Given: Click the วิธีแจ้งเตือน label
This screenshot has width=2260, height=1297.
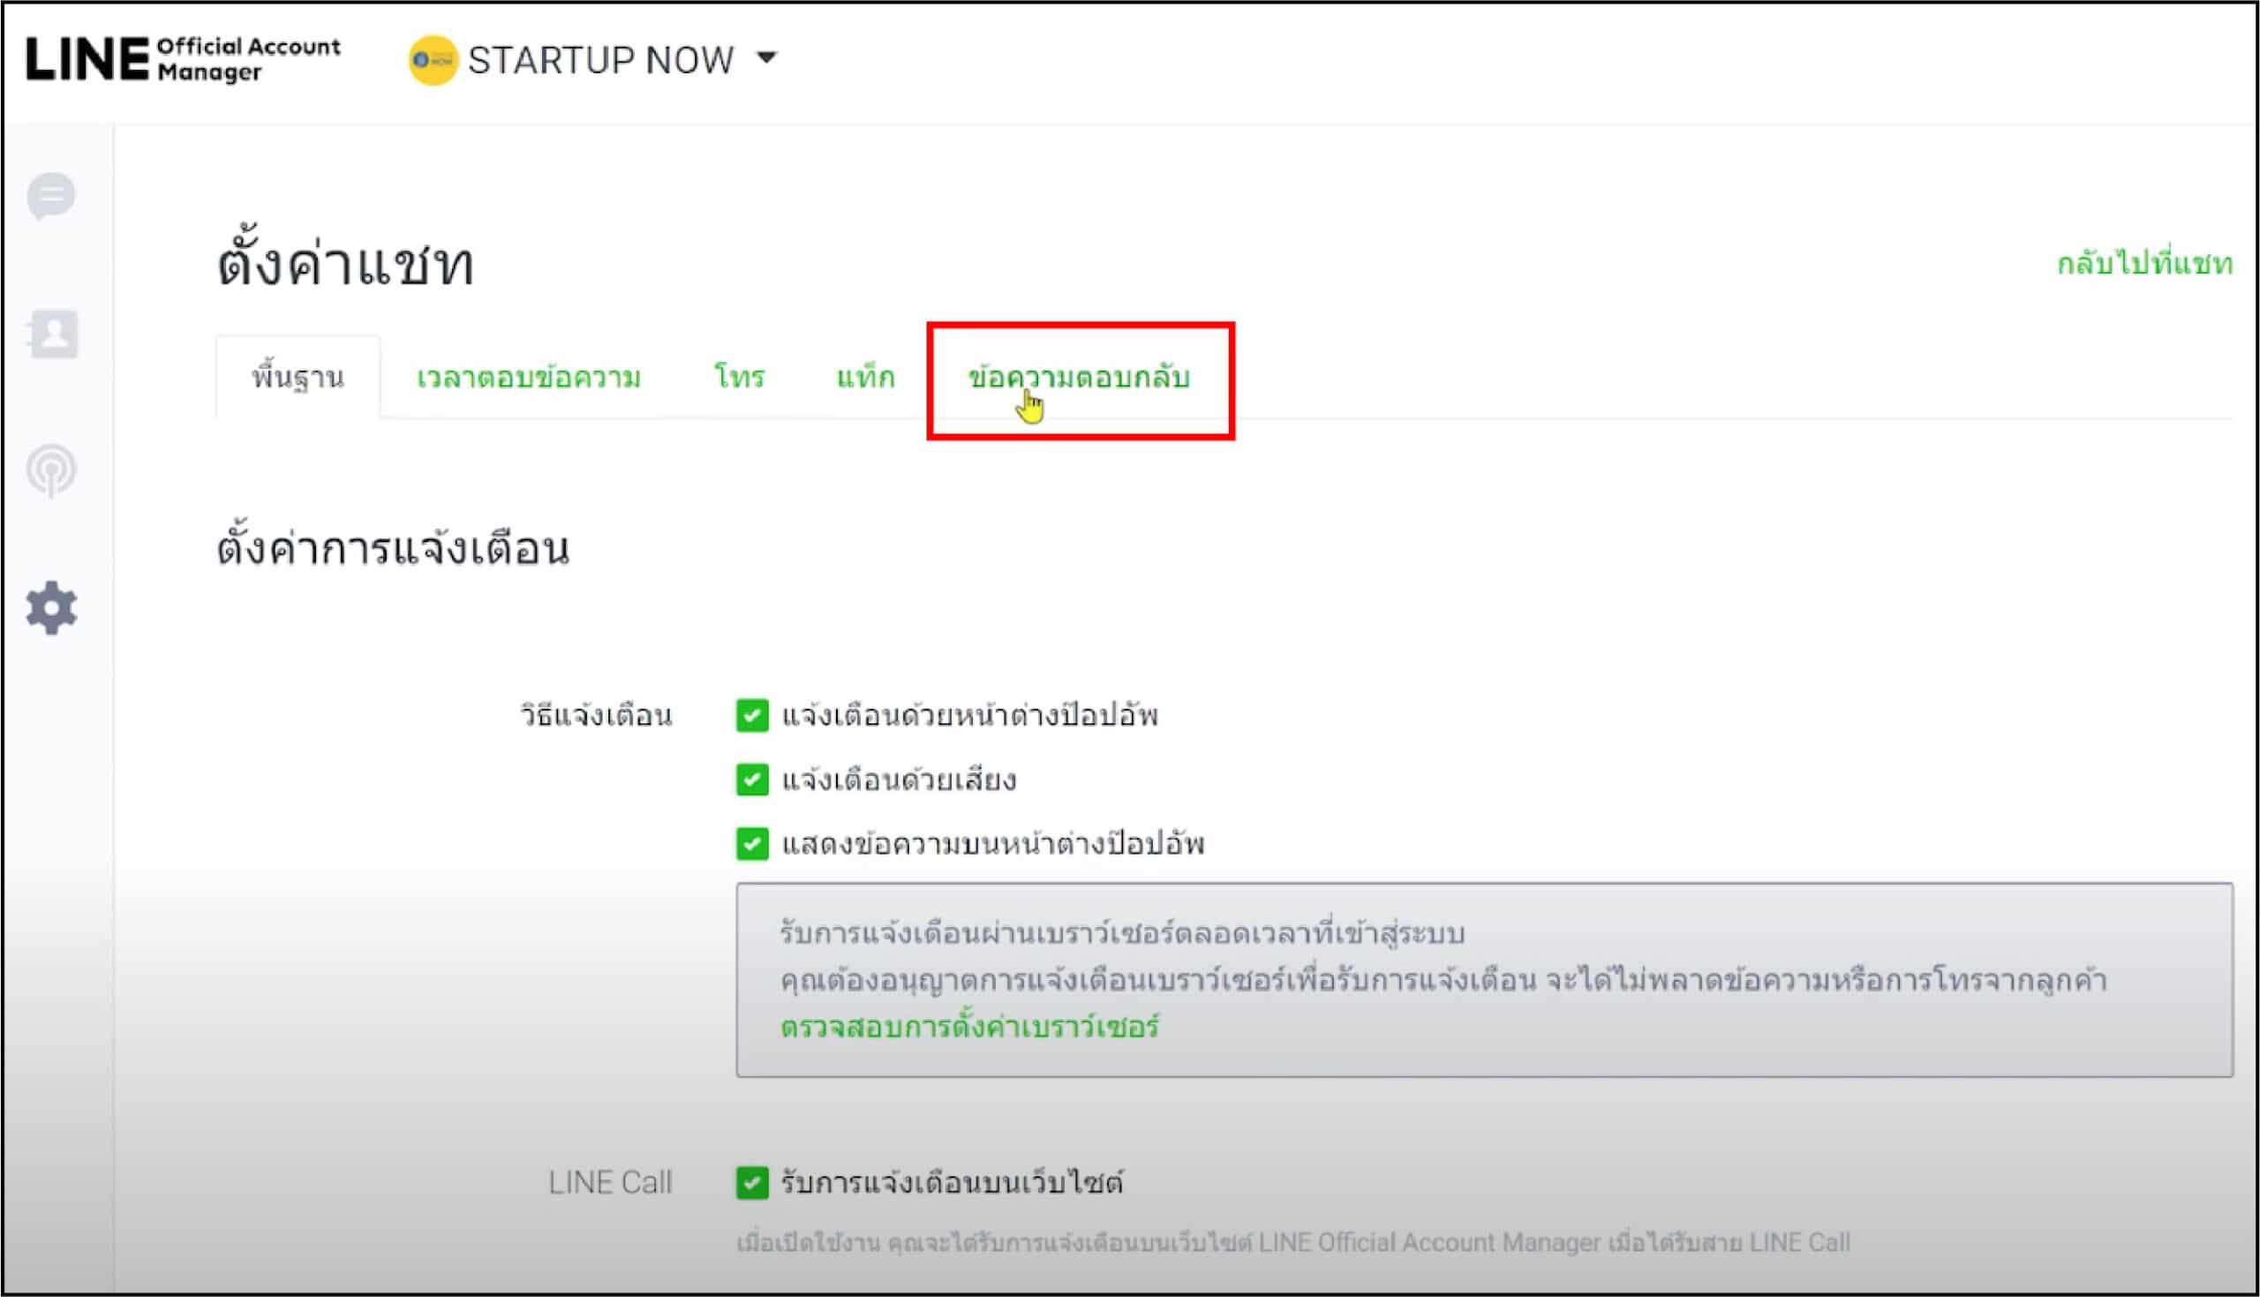Looking at the screenshot, I should [x=597, y=715].
